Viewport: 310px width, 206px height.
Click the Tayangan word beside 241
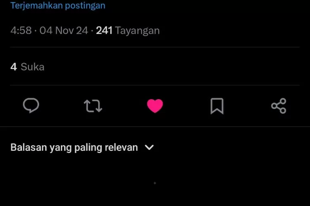(x=137, y=31)
